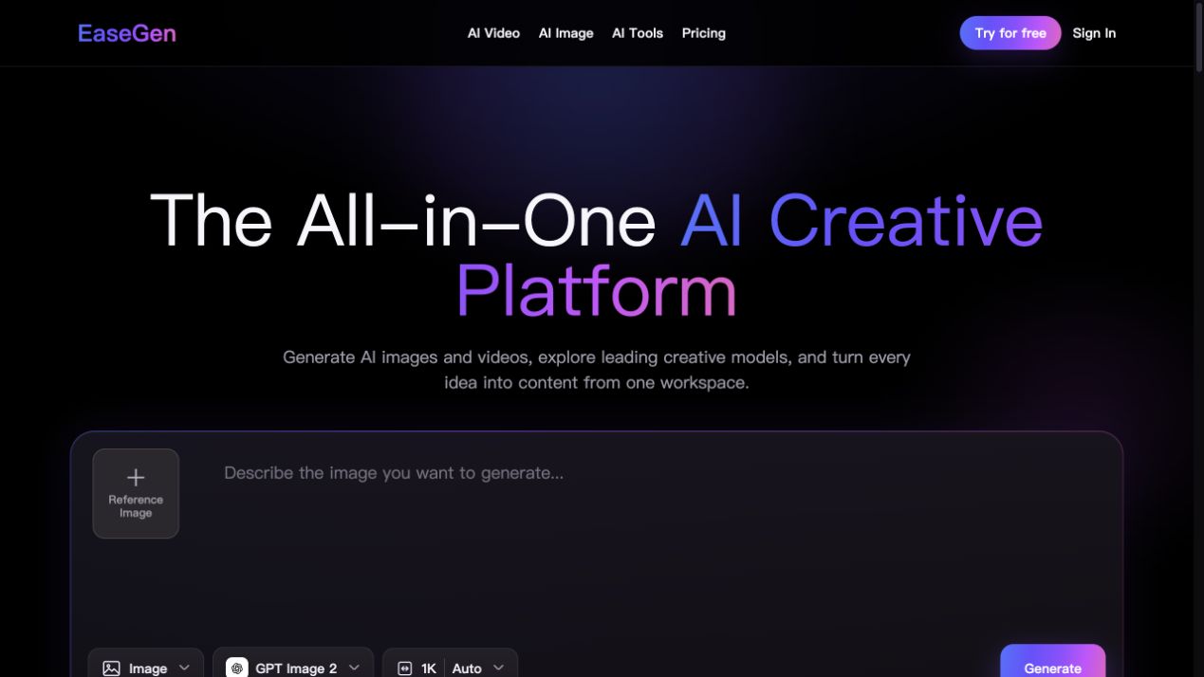Click the Generate button
This screenshot has width=1204, height=677.
(x=1052, y=663)
